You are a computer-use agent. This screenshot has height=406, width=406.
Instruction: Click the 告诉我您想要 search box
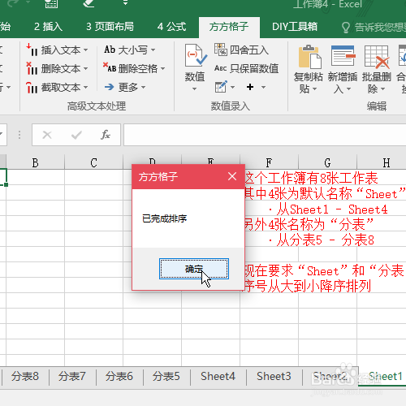380,27
